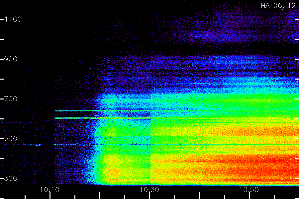The height and width of the screenshot is (199, 299).
Task: Click the 1100 frequency axis label
Action: coord(13,19)
